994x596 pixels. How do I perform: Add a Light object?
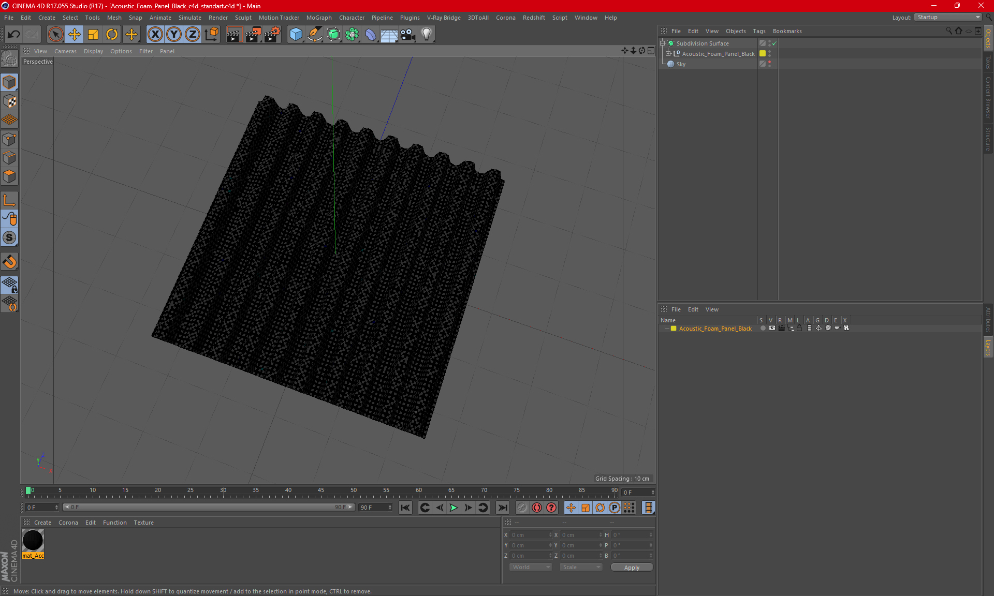tap(427, 35)
